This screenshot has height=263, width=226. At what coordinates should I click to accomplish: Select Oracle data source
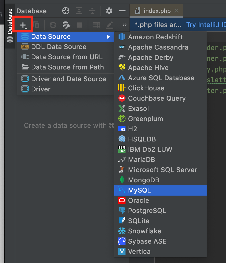pos(160,201)
